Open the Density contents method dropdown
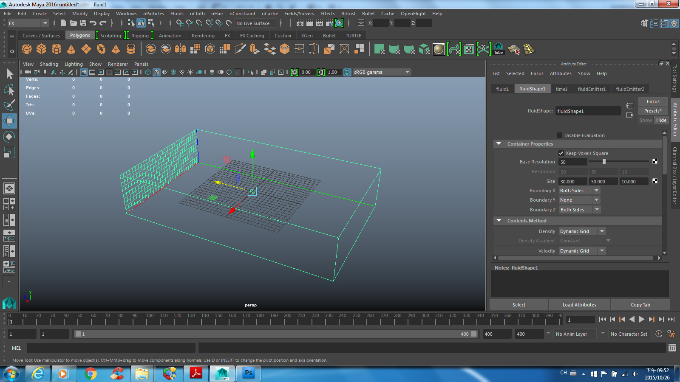680x382 pixels. (x=602, y=231)
